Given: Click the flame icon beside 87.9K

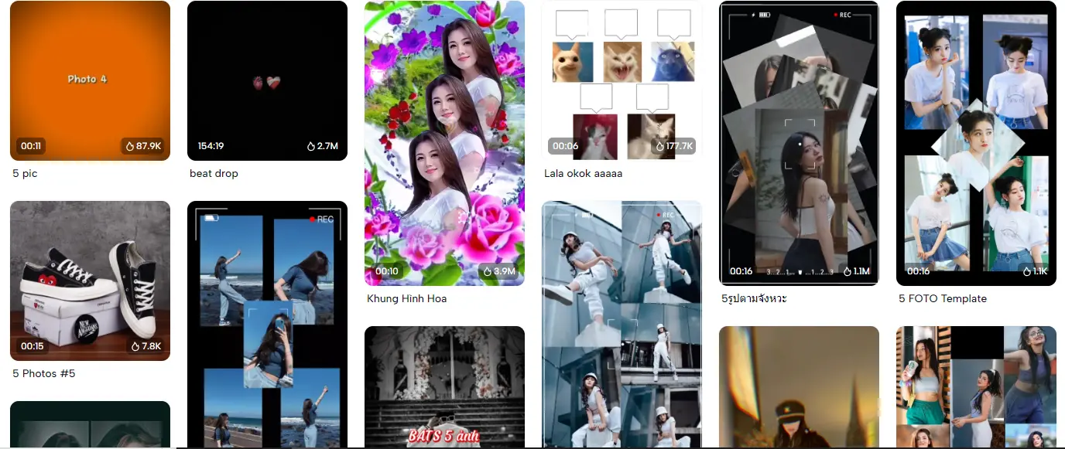Looking at the screenshot, I should tap(129, 146).
